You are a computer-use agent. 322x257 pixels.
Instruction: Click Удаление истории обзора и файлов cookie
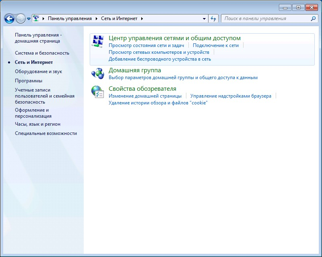tap(158, 103)
